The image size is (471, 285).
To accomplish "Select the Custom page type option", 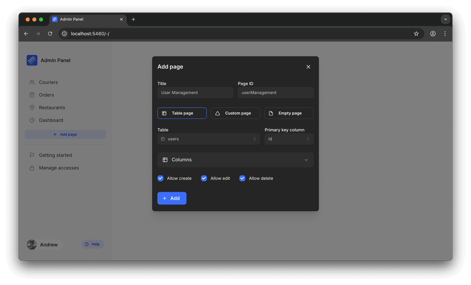I will pyautogui.click(x=235, y=113).
